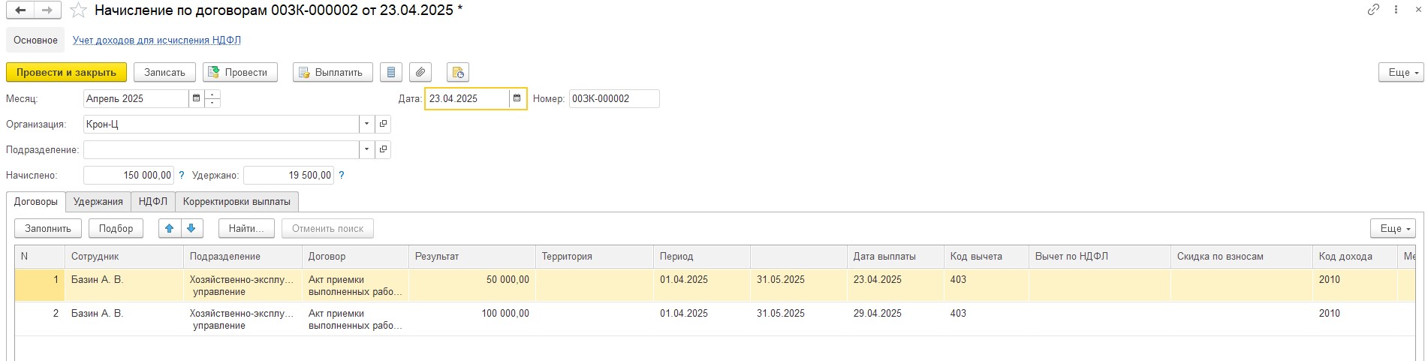Viewport: 1428px width, 361px height.
Task: Open the document movements report icon
Action: 390,72
